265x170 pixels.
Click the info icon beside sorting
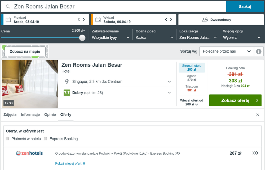click(259, 51)
